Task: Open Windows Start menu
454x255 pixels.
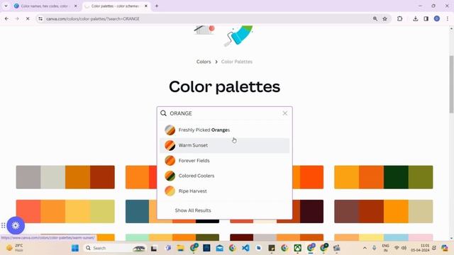Action: point(75,248)
